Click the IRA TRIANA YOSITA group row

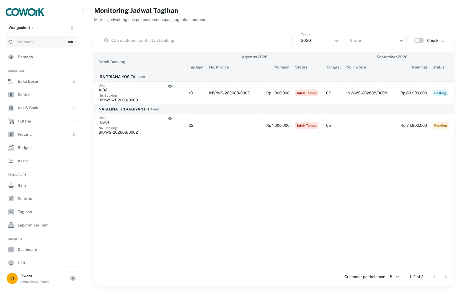[274, 77]
